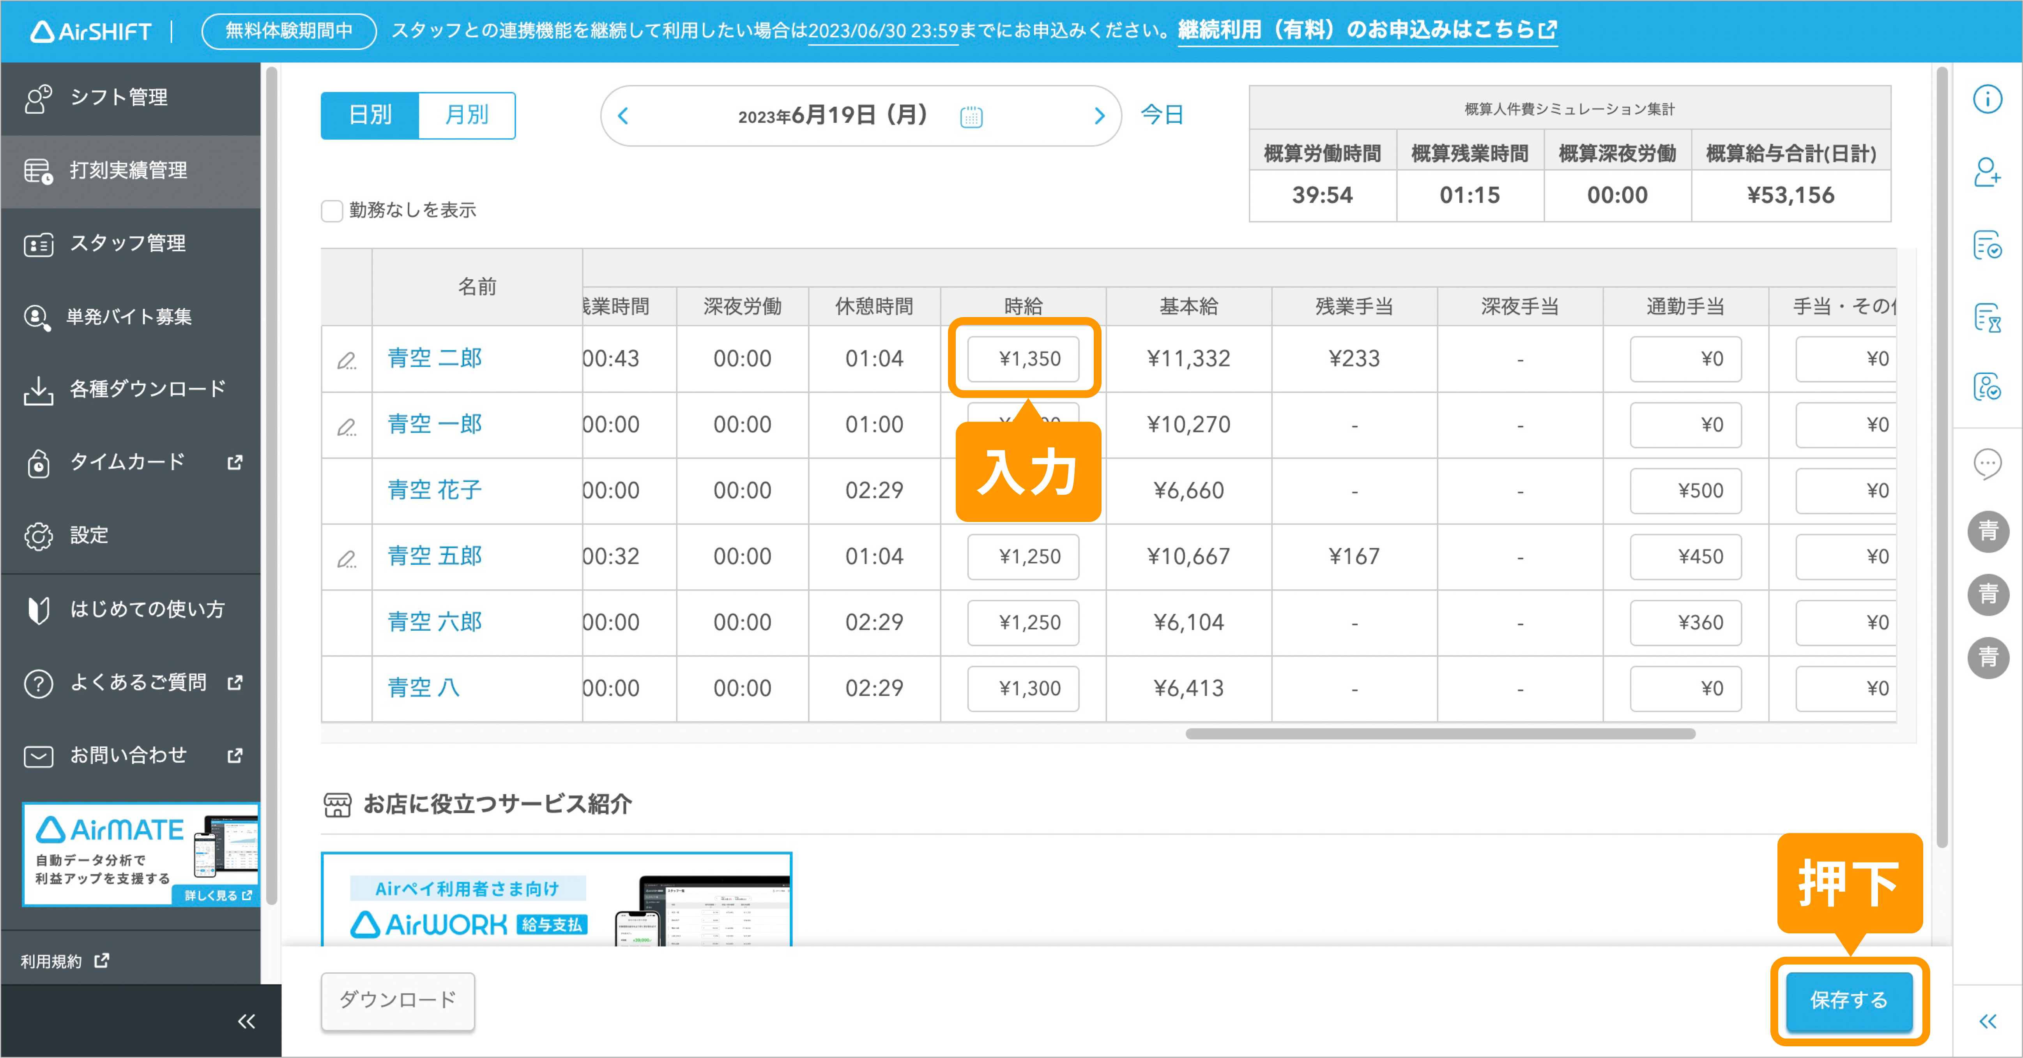The height and width of the screenshot is (1058, 2023).
Task: Click the 設定 gear icon
Action: [x=38, y=536]
